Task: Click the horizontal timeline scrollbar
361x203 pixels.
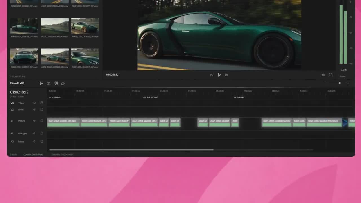Action: [131, 150]
